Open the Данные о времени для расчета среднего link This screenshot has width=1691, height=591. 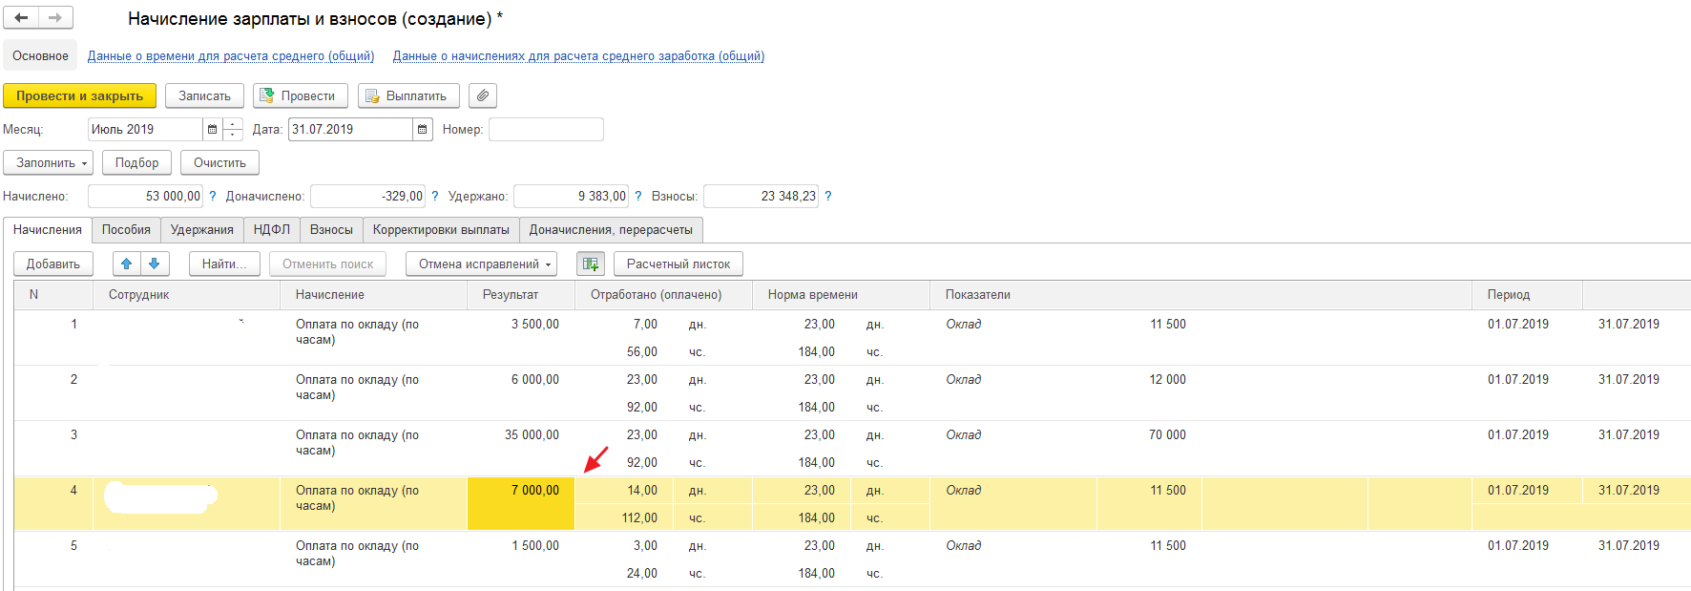tap(231, 56)
